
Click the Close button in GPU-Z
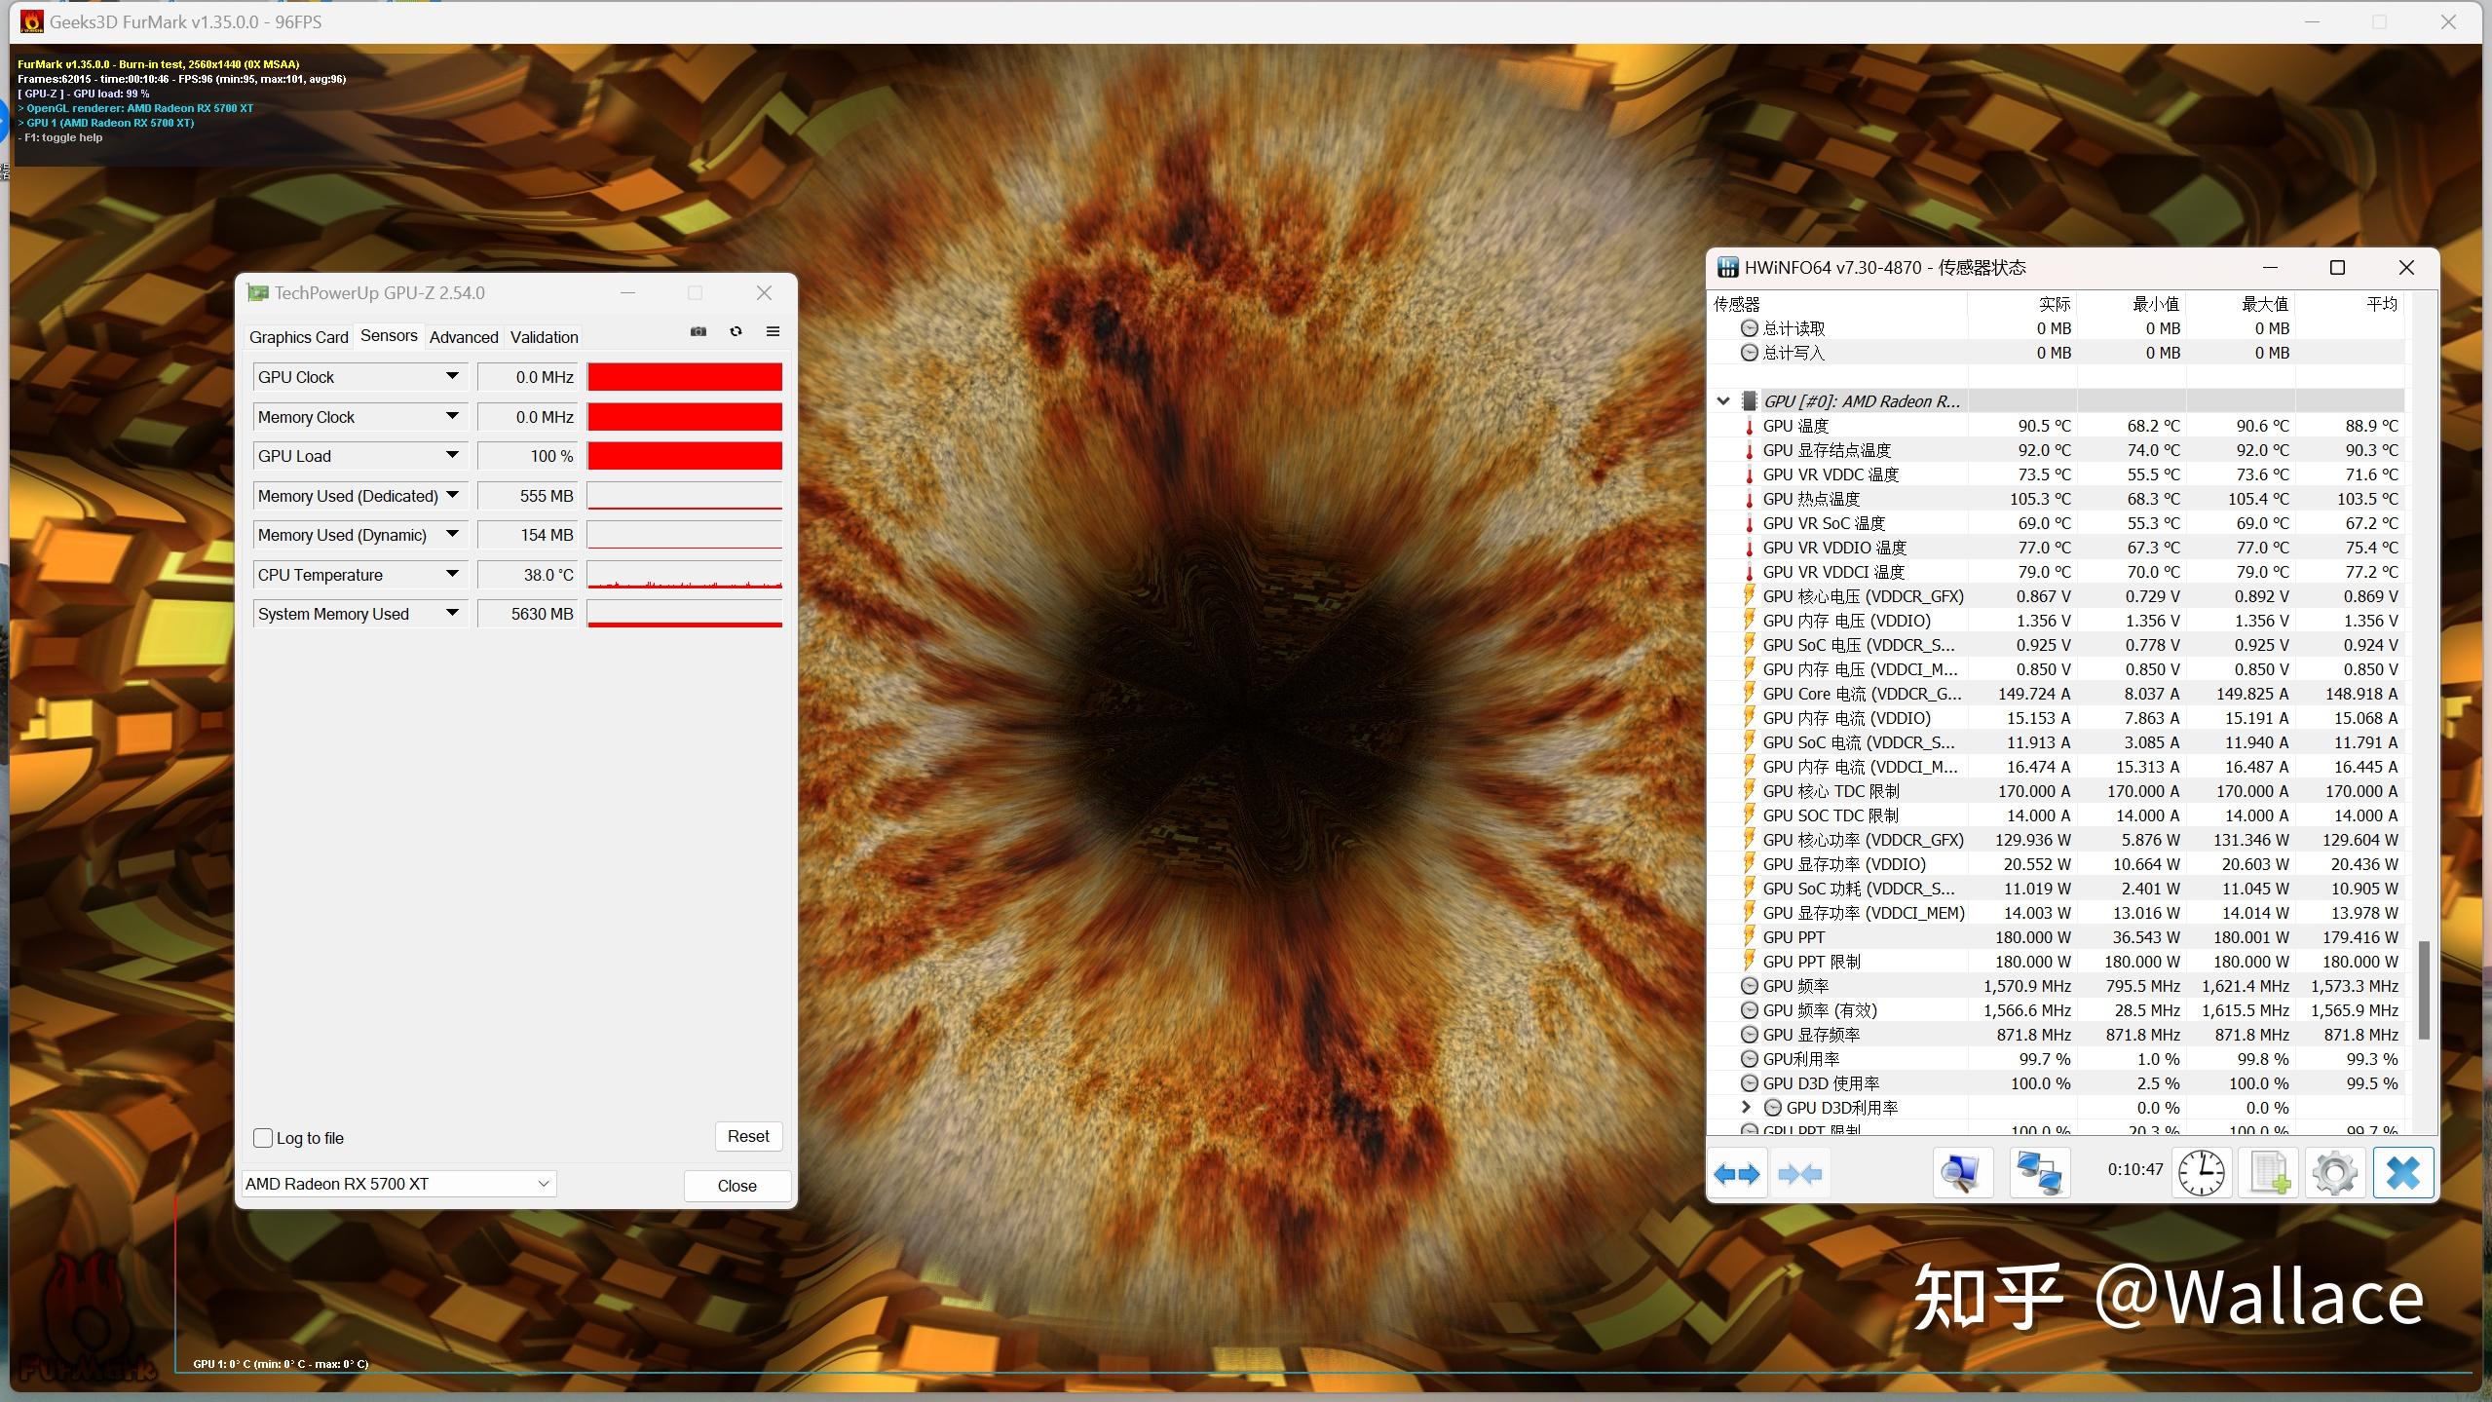[x=736, y=1185]
